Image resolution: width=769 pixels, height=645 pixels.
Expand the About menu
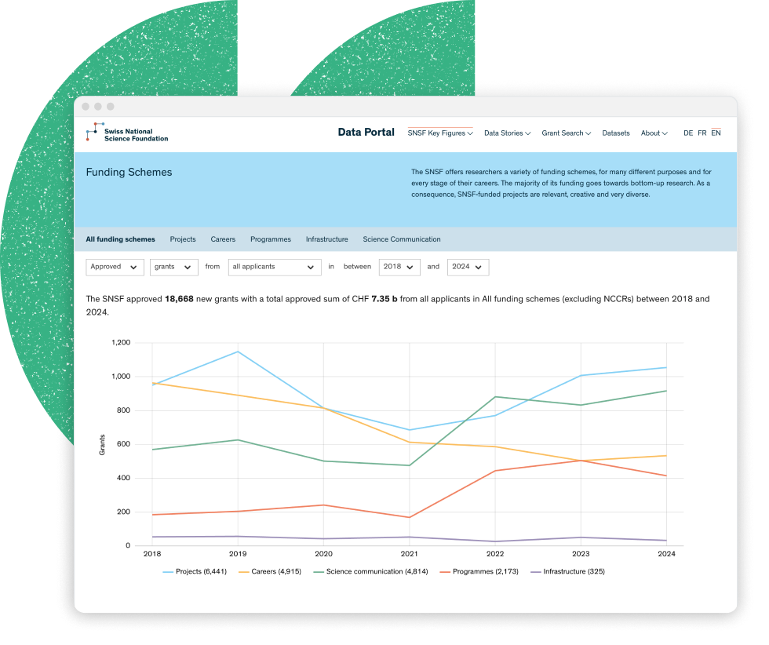[654, 133]
